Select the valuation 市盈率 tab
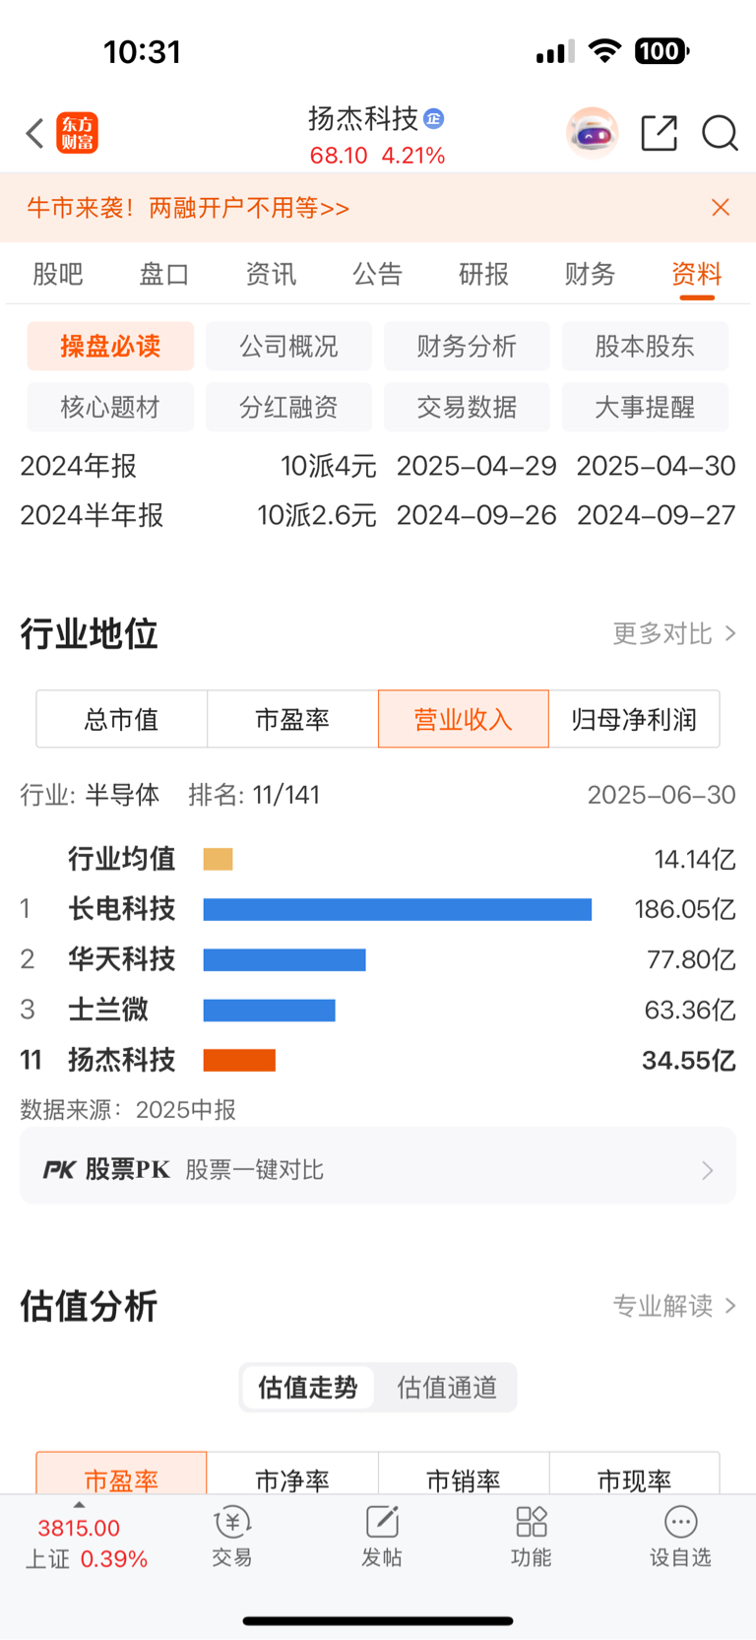 coord(122,1475)
